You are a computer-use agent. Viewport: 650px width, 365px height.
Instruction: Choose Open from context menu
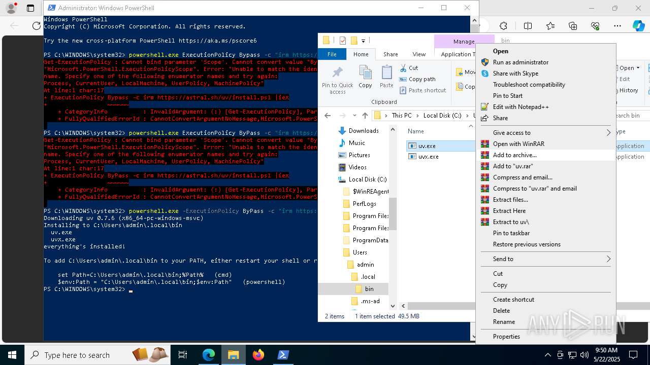[546, 51]
